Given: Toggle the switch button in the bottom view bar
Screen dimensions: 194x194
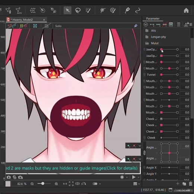Looking at the screenshot, I should pyautogui.click(x=95, y=184).
